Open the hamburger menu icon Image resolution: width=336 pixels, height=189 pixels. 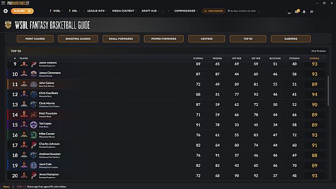click(3, 3)
